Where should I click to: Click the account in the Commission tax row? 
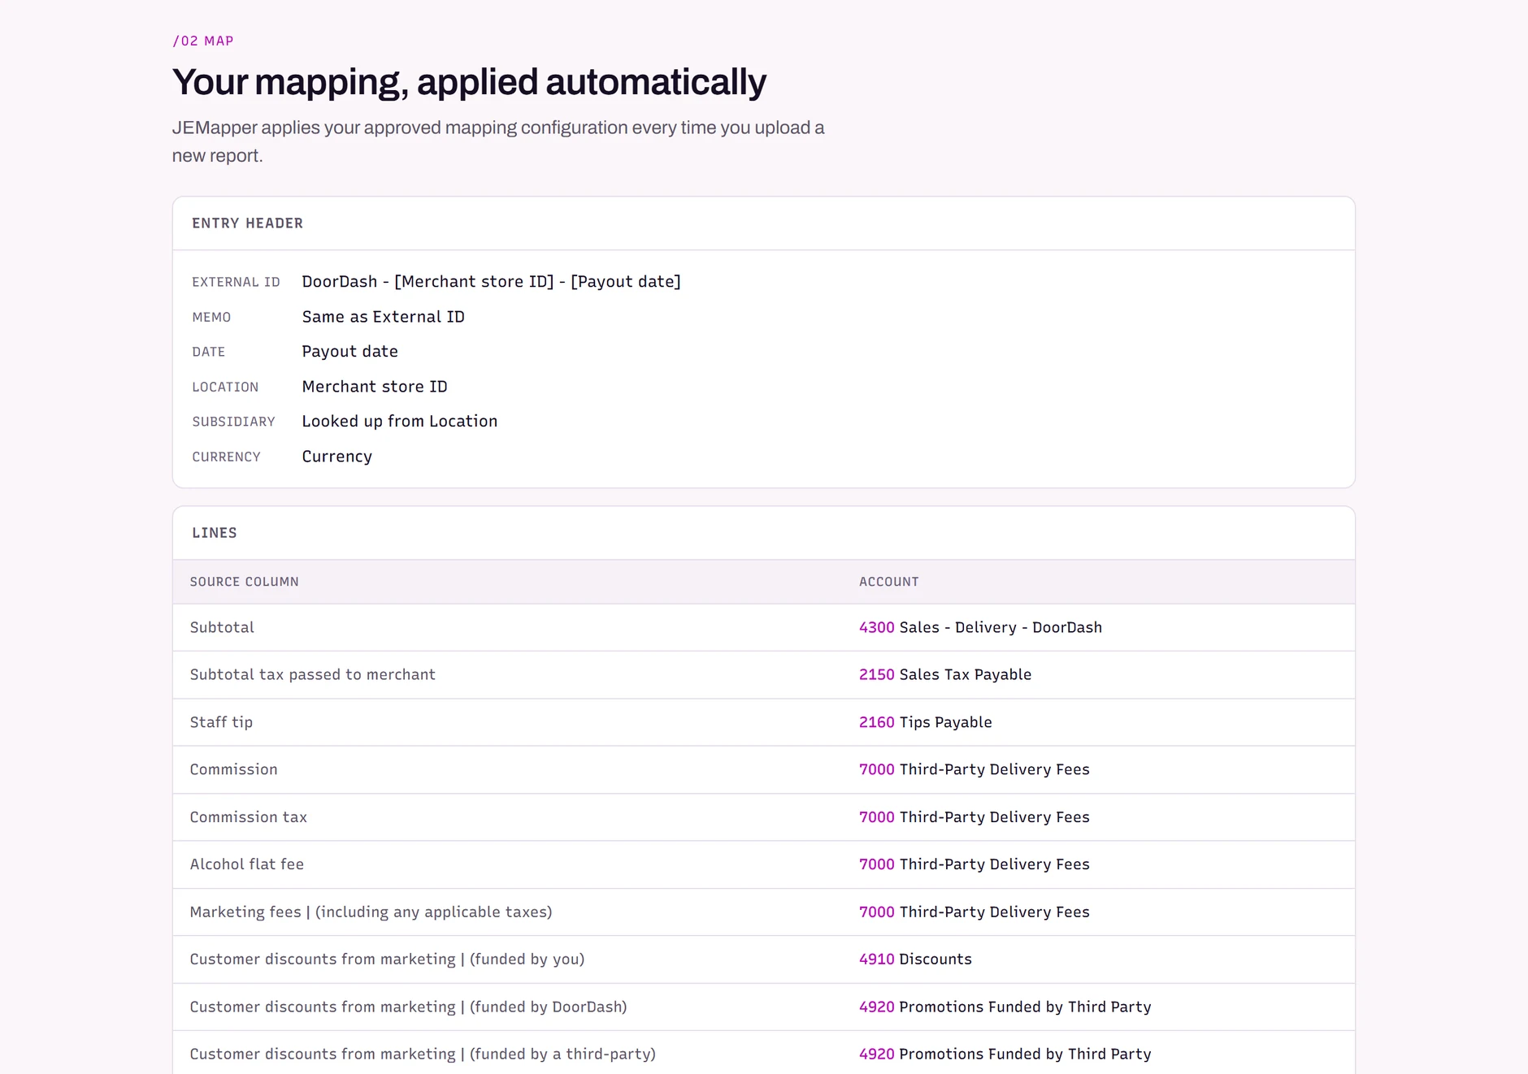point(975,817)
